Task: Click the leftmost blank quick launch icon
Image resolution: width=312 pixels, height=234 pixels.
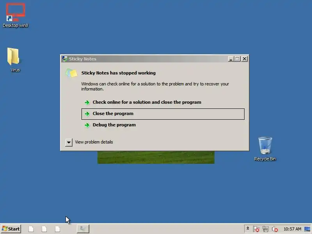Action: point(31,229)
